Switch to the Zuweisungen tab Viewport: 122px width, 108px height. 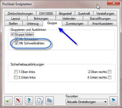point(75,24)
